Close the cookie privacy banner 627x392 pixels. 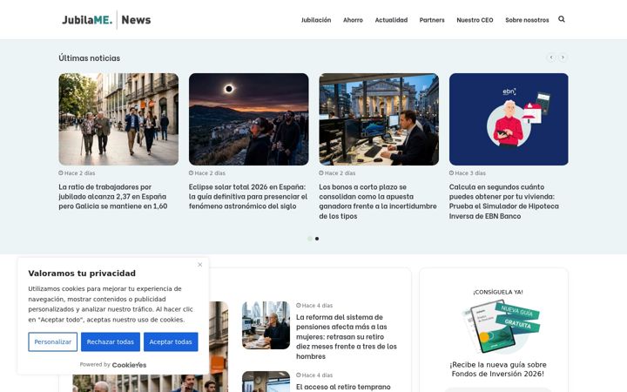coord(200,265)
